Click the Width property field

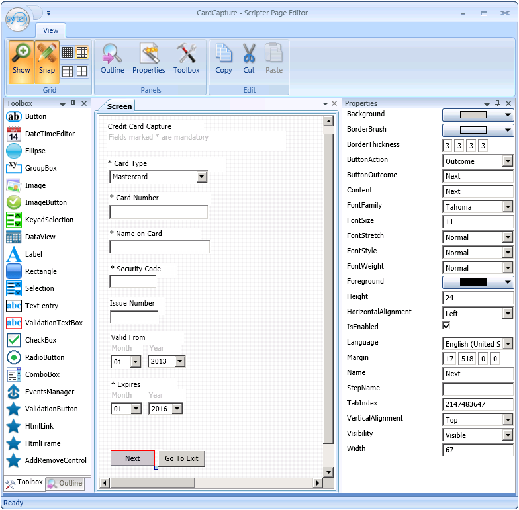click(x=478, y=450)
